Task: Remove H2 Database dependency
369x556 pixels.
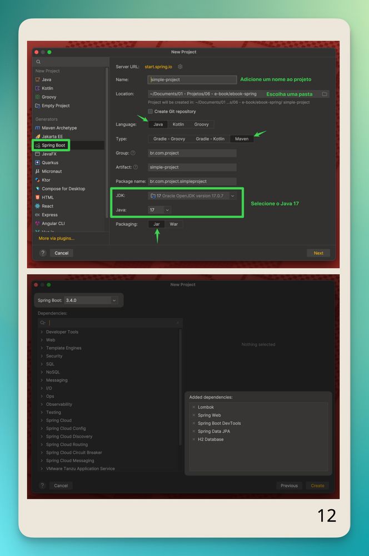Action: point(193,439)
